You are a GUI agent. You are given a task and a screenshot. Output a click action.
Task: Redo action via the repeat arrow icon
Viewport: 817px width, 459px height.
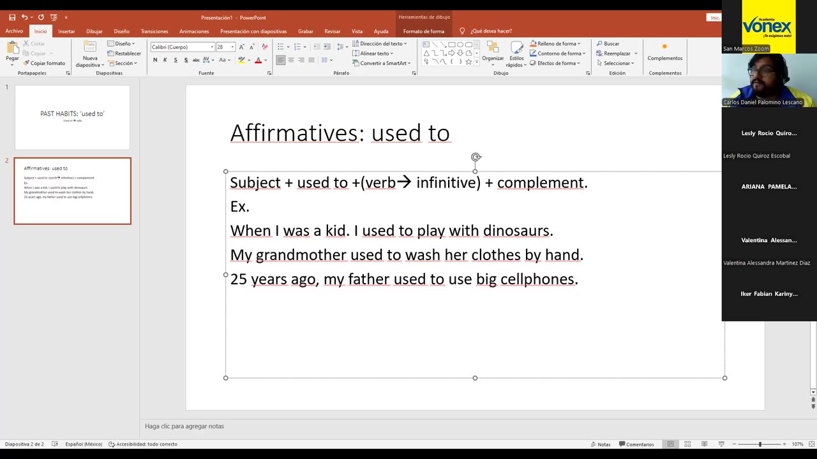coord(41,17)
